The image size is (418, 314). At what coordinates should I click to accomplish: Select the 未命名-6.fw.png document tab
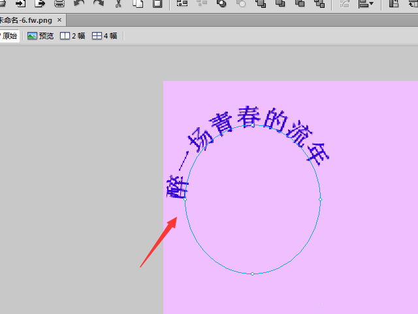26,20
